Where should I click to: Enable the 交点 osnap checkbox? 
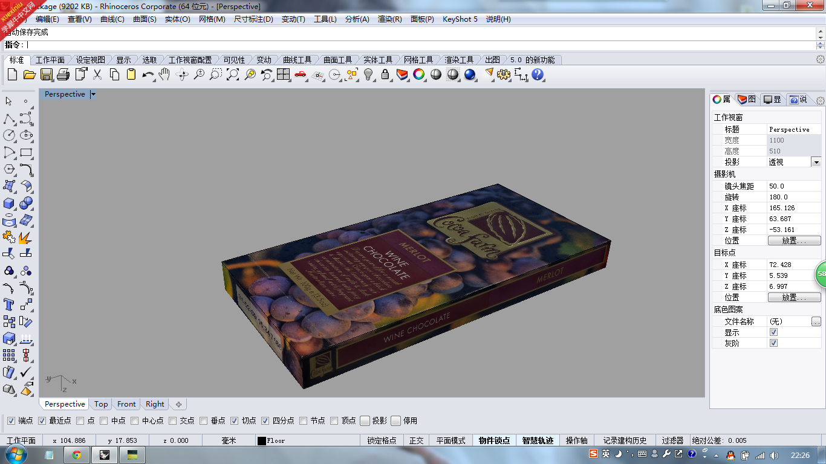[x=173, y=420]
